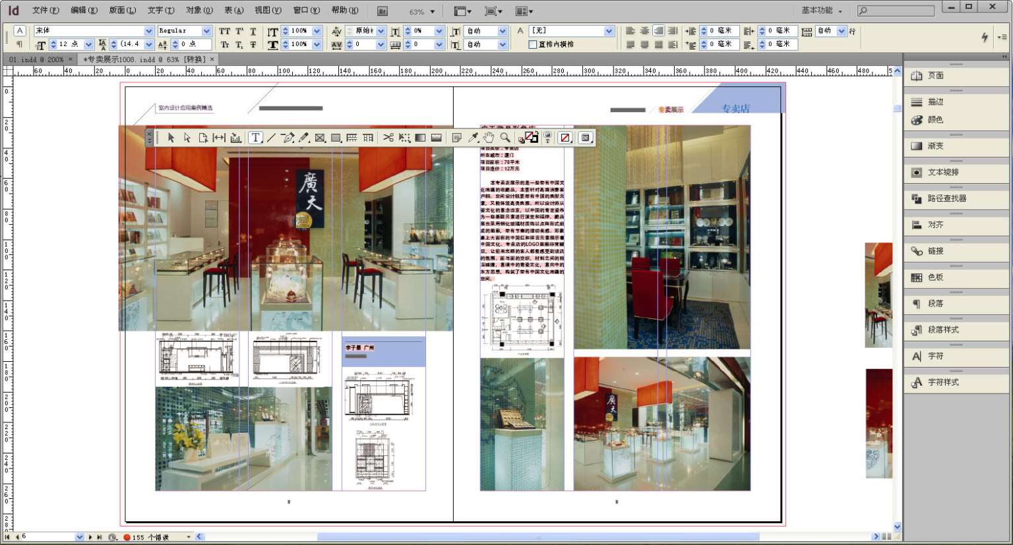Open the Regular font style dropdown
The width and height of the screenshot is (1013, 545).
point(206,31)
